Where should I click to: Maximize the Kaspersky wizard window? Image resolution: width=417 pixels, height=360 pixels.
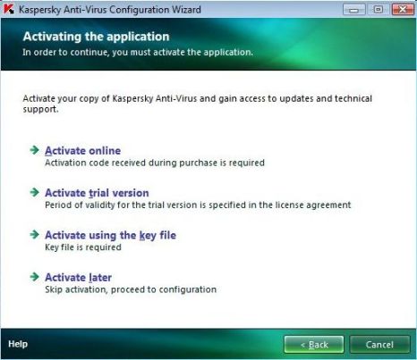(379, 10)
